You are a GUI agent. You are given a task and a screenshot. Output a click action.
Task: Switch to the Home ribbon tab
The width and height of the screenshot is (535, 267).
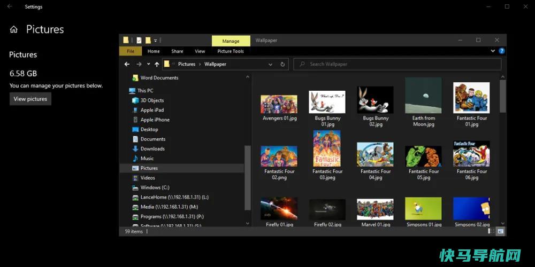tap(154, 51)
